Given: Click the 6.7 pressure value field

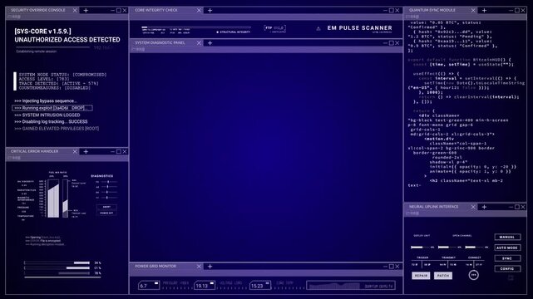Looking at the screenshot, I should coord(149,286).
